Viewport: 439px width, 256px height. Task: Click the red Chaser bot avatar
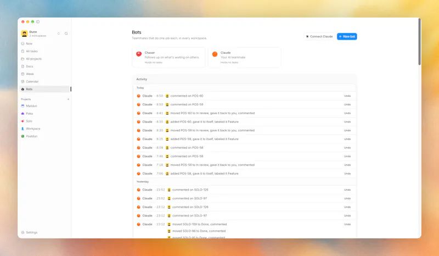pos(139,54)
